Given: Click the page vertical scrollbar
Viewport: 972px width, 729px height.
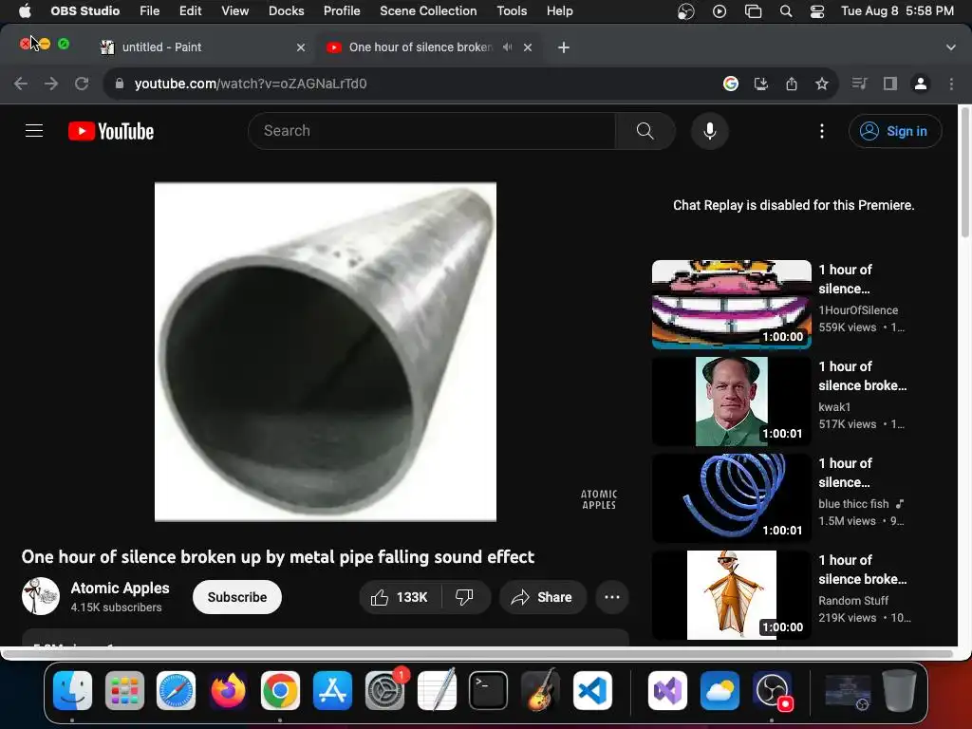Looking at the screenshot, I should 964,174.
